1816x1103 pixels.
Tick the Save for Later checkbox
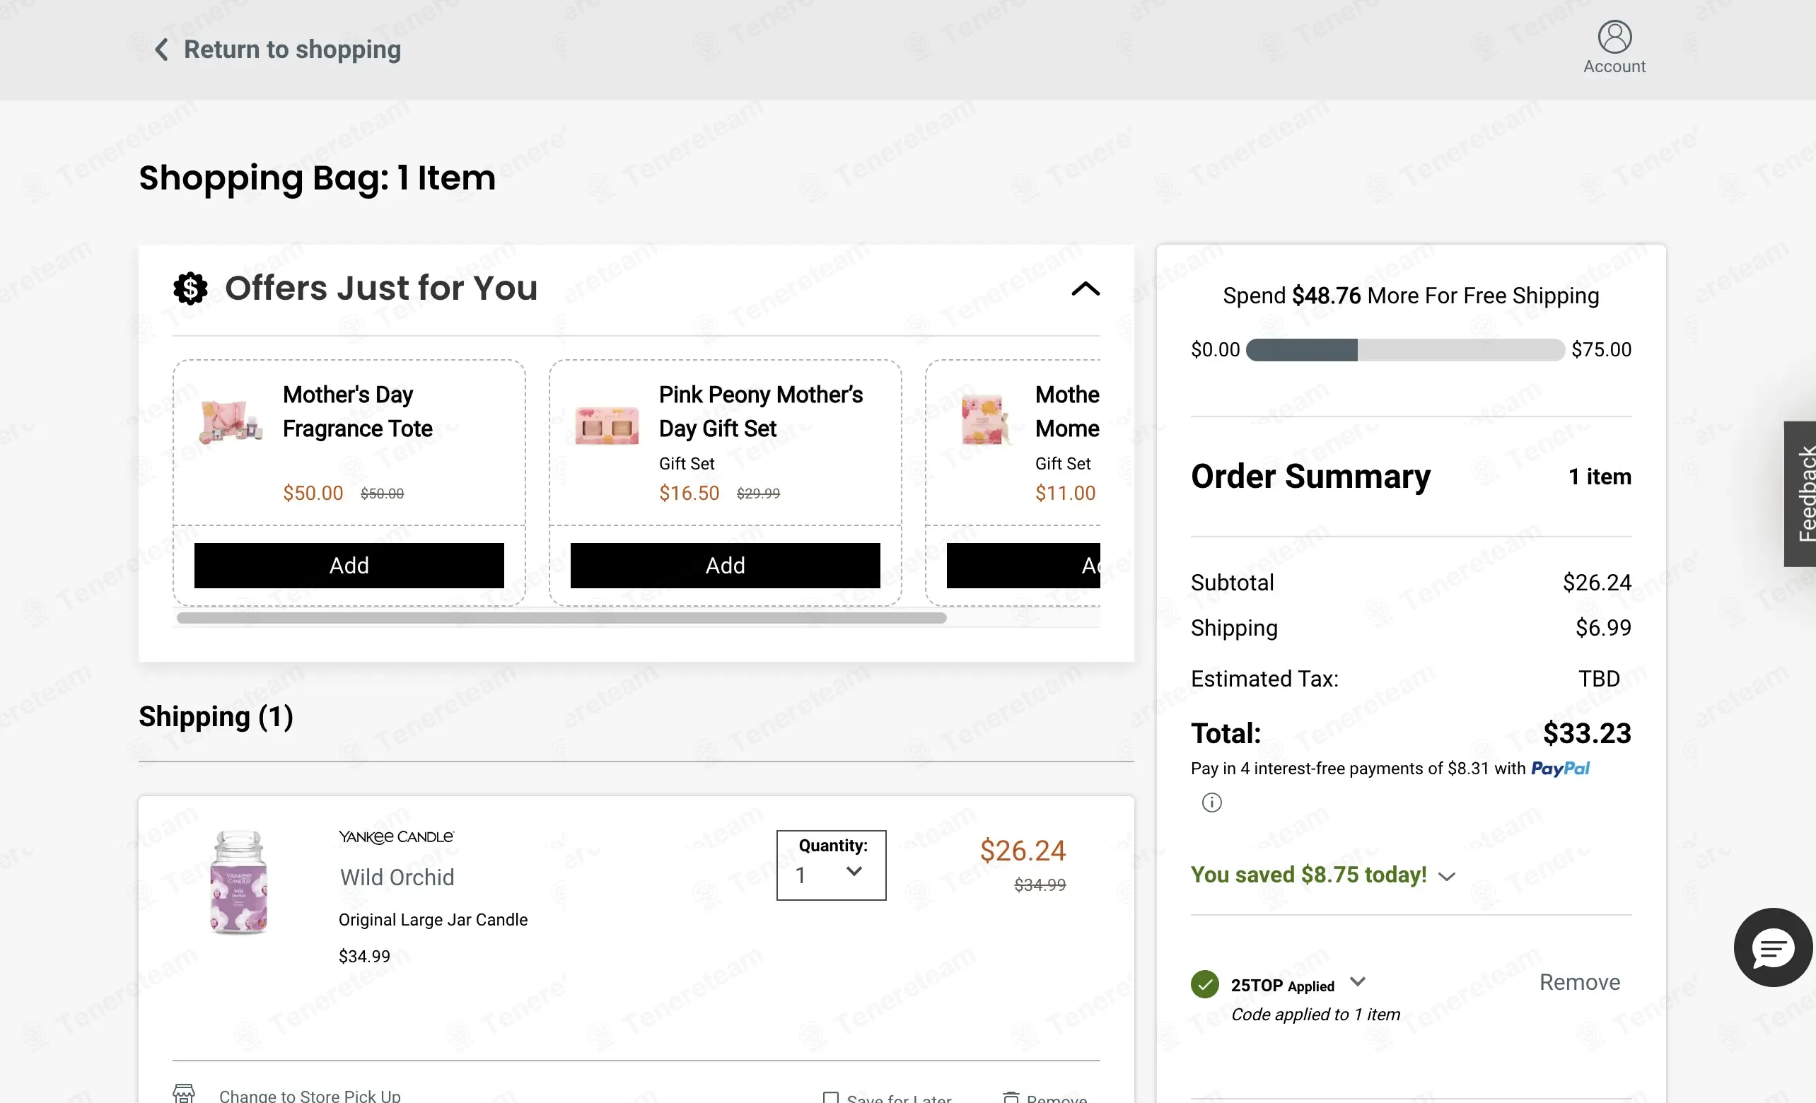click(831, 1098)
